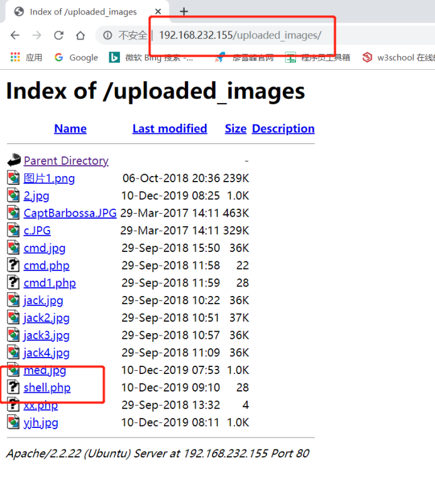Click the image icon beside jack.jpg
Viewport: 435px width, 477px height.
coord(13,300)
